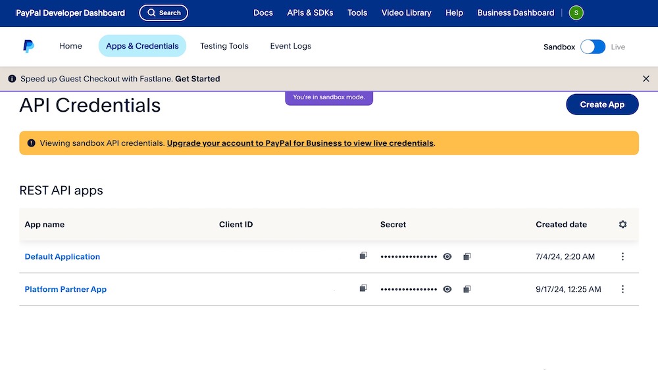Click the App name column header
This screenshot has height=370, width=658.
point(45,224)
